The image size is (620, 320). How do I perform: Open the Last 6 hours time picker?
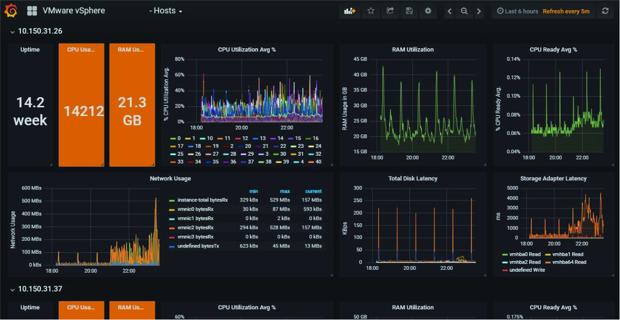(x=517, y=11)
